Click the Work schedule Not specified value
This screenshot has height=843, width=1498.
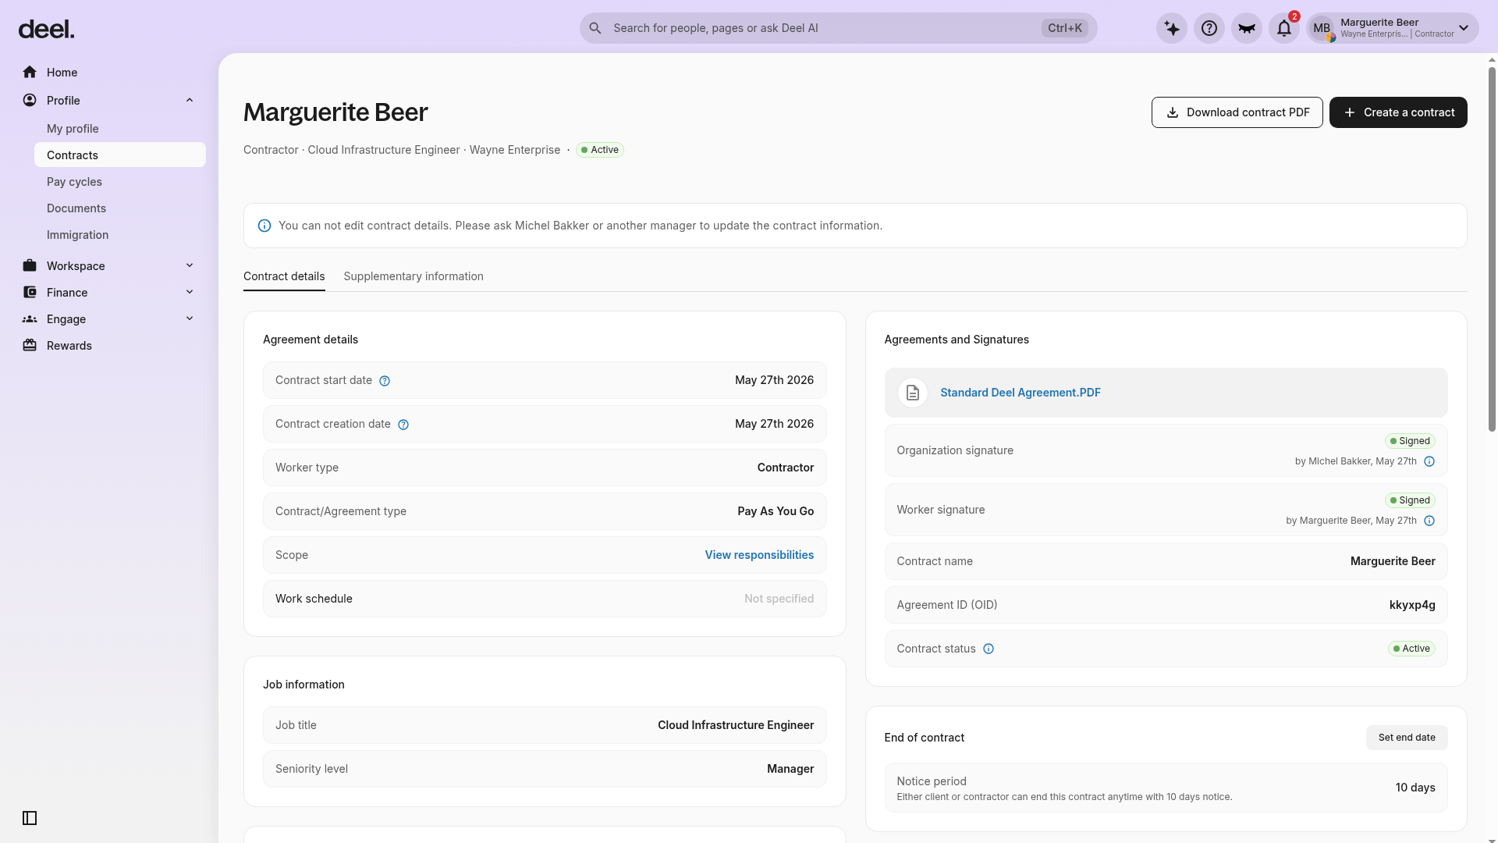click(779, 599)
